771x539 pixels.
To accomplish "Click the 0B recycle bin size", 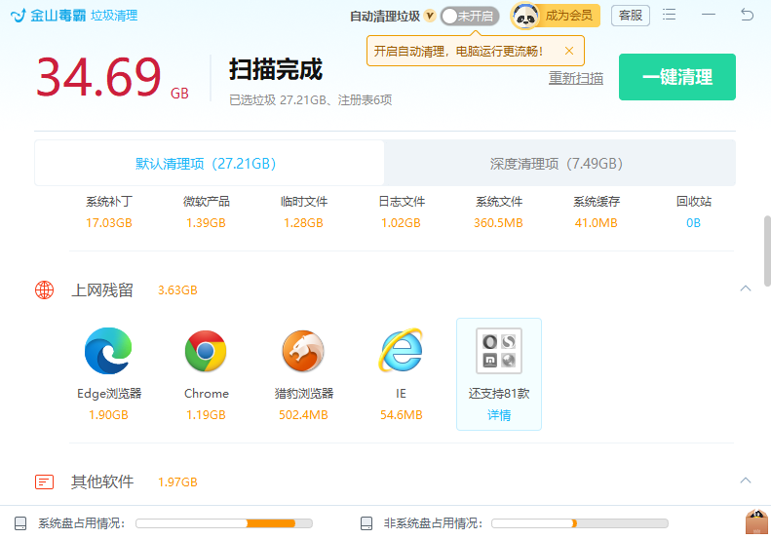I will [693, 223].
